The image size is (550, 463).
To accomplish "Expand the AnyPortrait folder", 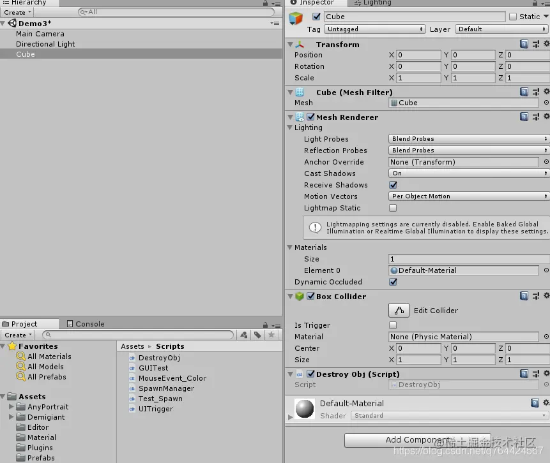I will click(x=11, y=407).
